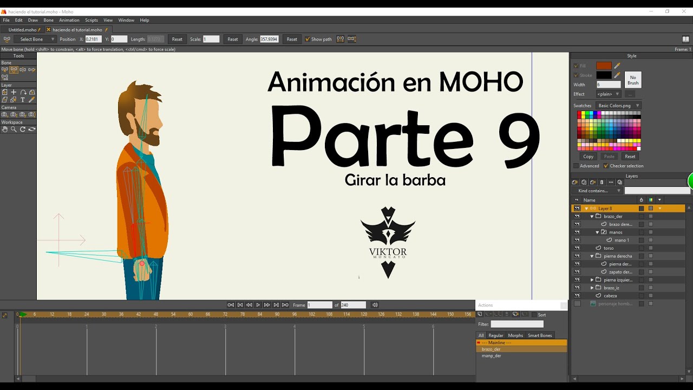Select the Zoom magnifier workspace tool

[14, 129]
